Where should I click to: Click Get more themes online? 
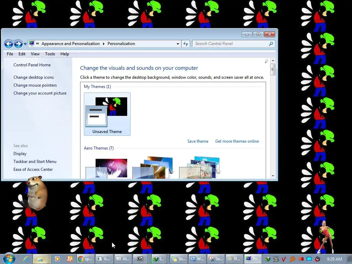(x=237, y=141)
